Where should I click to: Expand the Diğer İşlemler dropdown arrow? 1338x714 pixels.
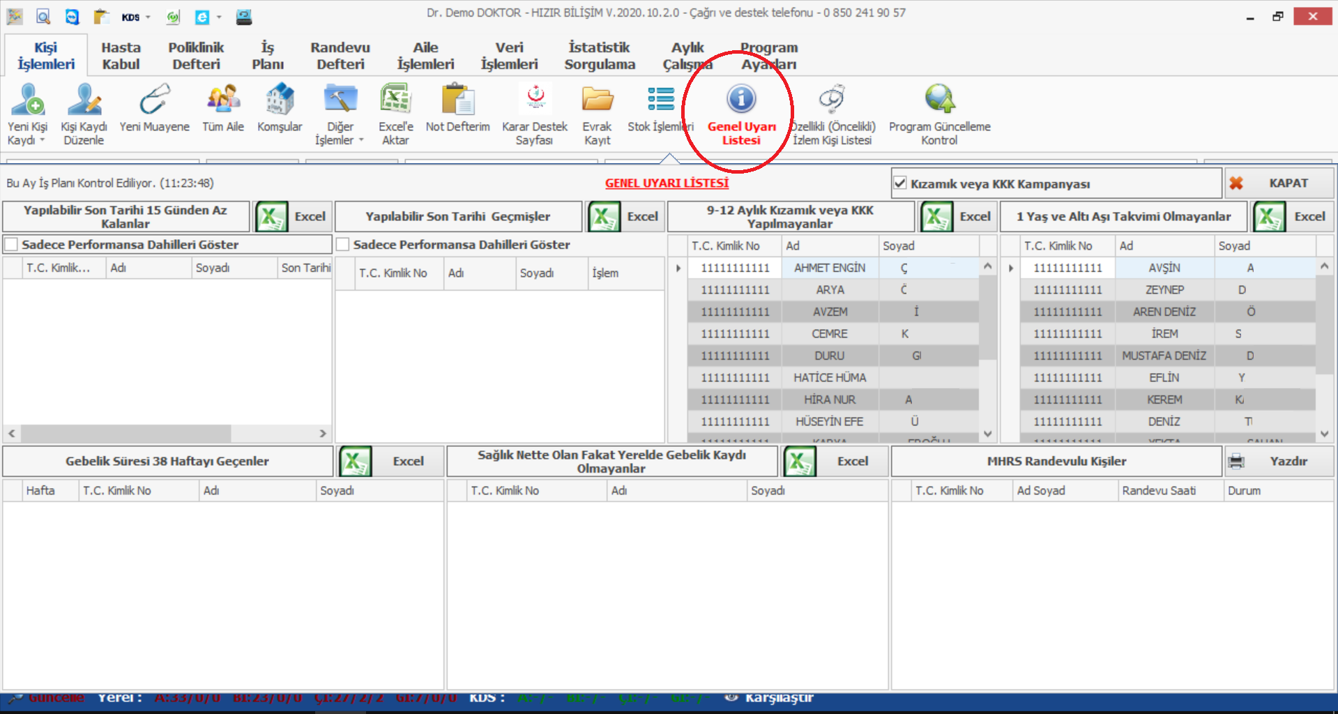tap(361, 141)
